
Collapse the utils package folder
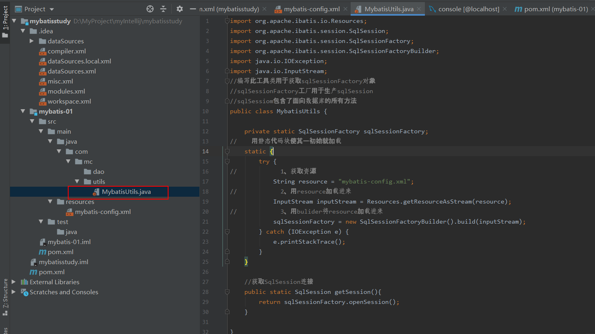(x=77, y=181)
